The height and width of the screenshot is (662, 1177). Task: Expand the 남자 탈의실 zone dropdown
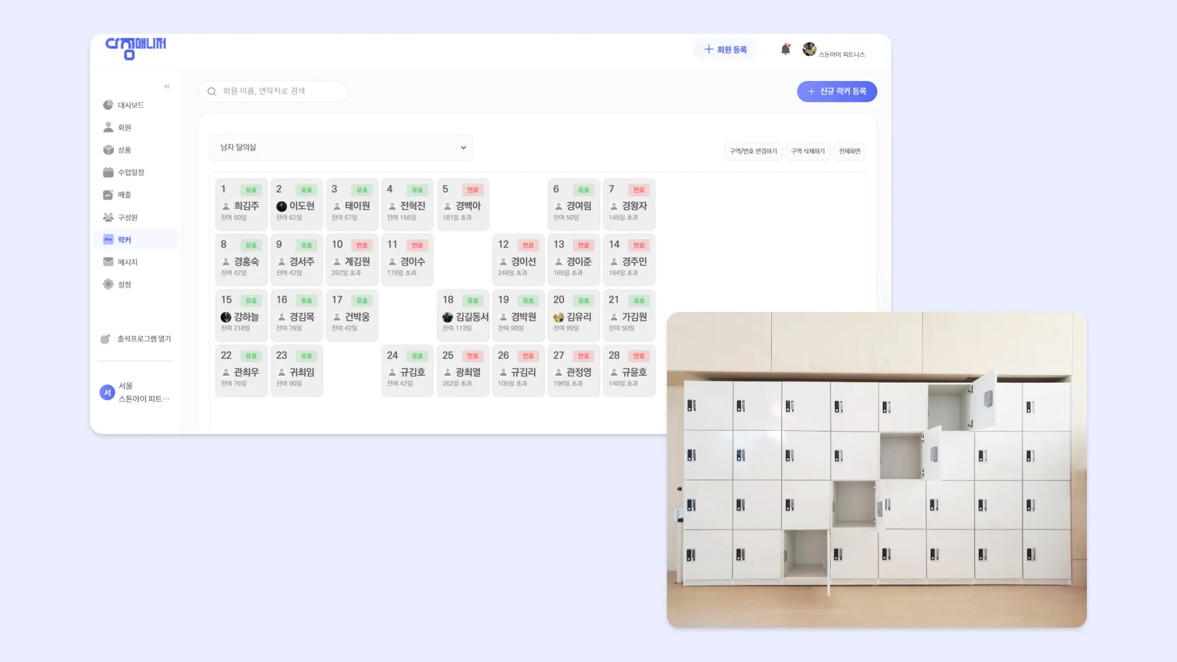(x=341, y=148)
